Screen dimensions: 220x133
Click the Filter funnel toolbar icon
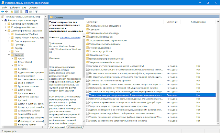[x=36, y=12]
